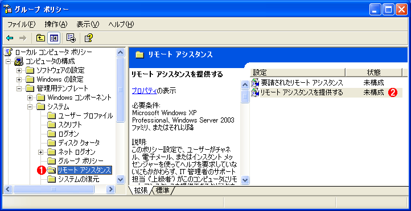Click the コンピュータの構成 computer icon
The width and height of the screenshot is (411, 211).
[x=19, y=61]
